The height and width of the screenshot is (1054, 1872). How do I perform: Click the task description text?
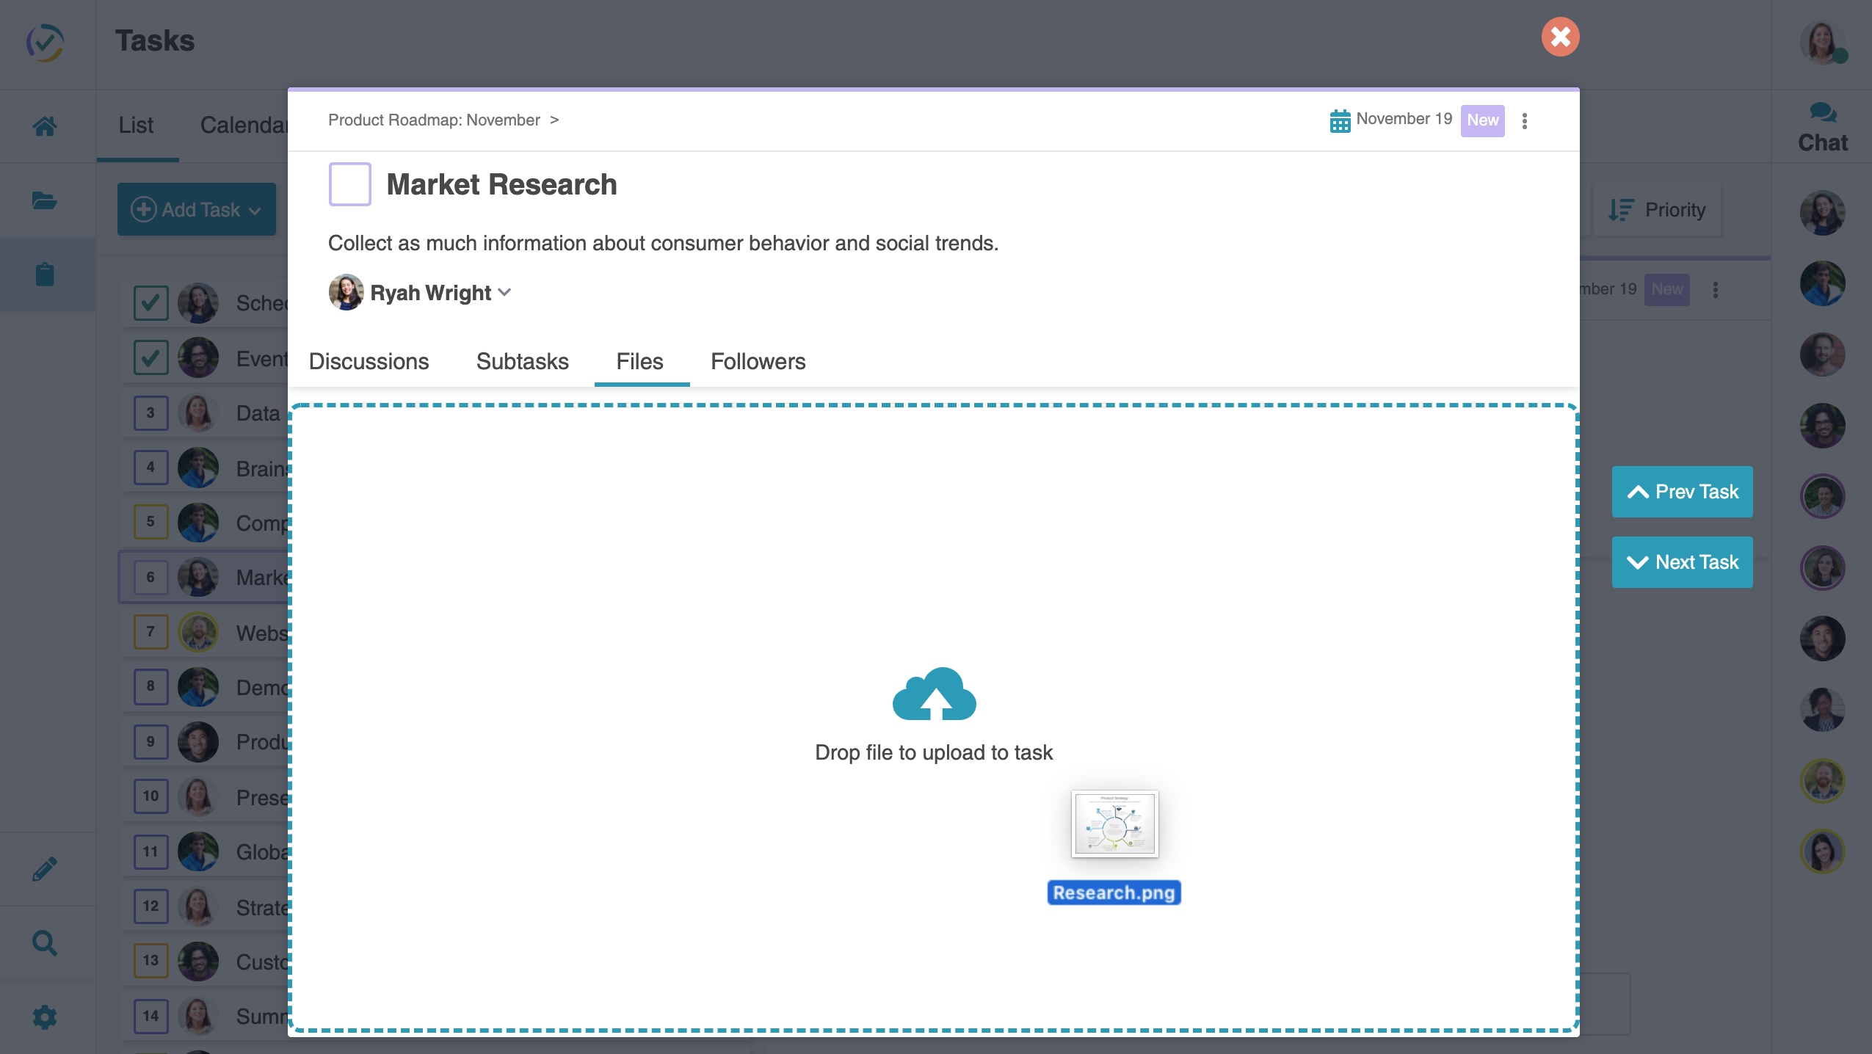663,244
